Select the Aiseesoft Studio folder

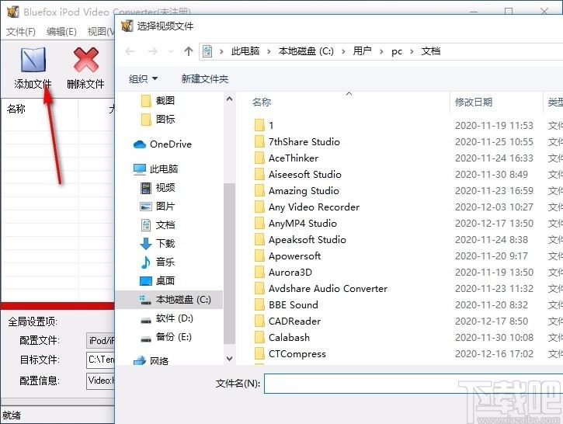click(x=297, y=175)
